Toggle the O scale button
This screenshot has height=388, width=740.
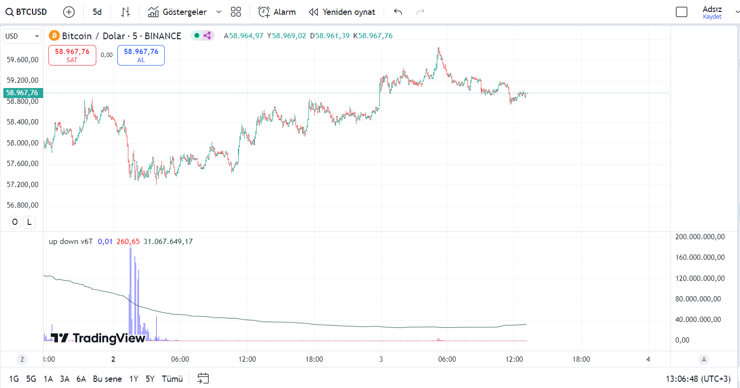pos(15,222)
